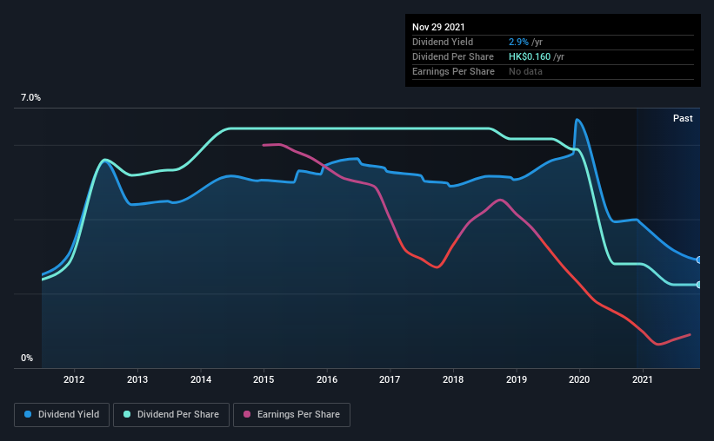Select the teal end-point marker of dividend line
Image resolution: width=714 pixels, height=441 pixels.
pyautogui.click(x=699, y=285)
